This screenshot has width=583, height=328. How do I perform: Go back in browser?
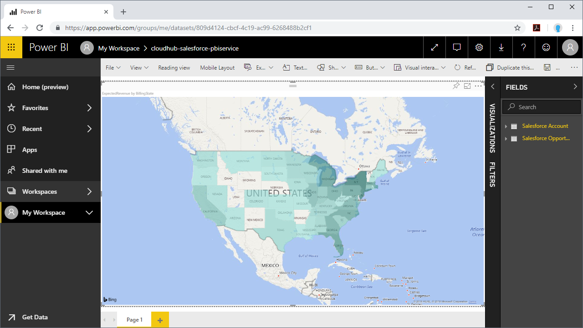(x=10, y=28)
